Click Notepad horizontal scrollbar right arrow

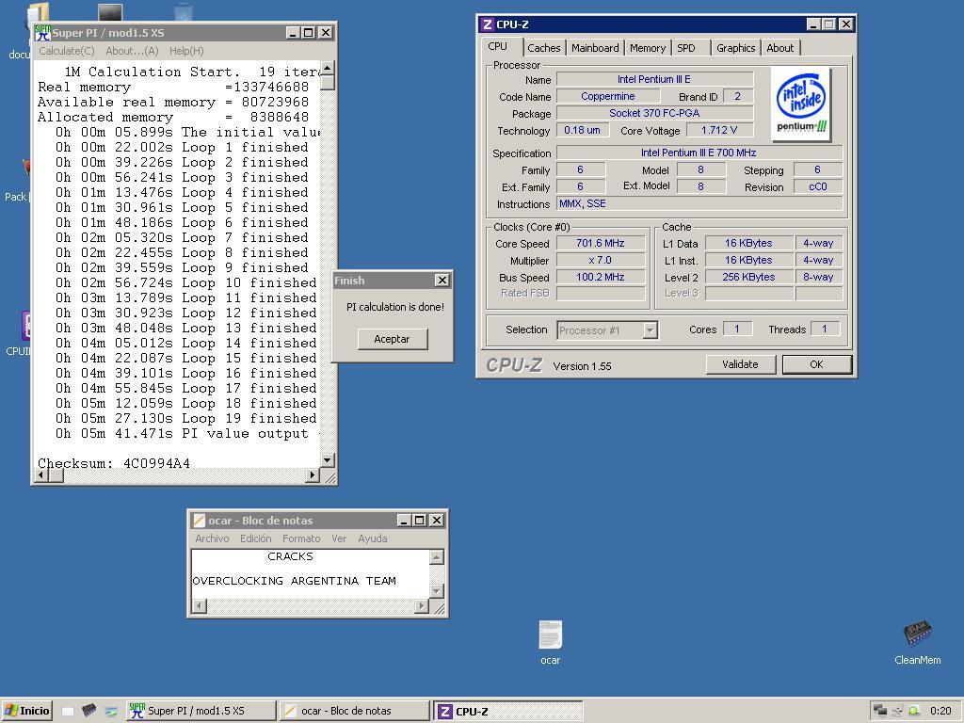click(x=422, y=606)
